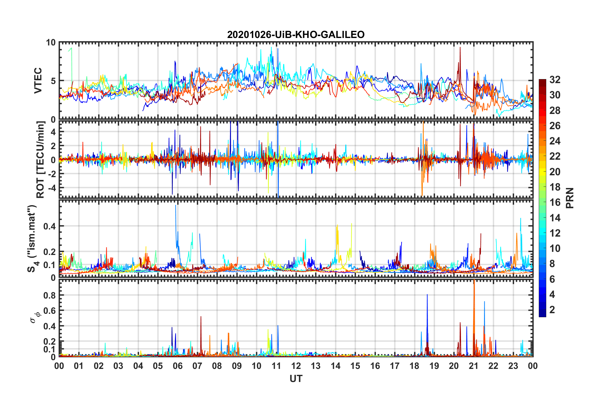
Task: Click the plot title 20201026-UiB-KHO-GALILEO
Action: [296, 35]
